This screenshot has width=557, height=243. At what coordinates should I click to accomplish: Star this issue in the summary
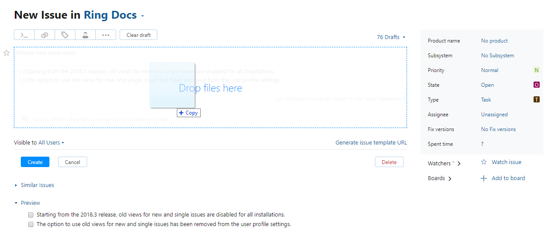pyautogui.click(x=7, y=53)
